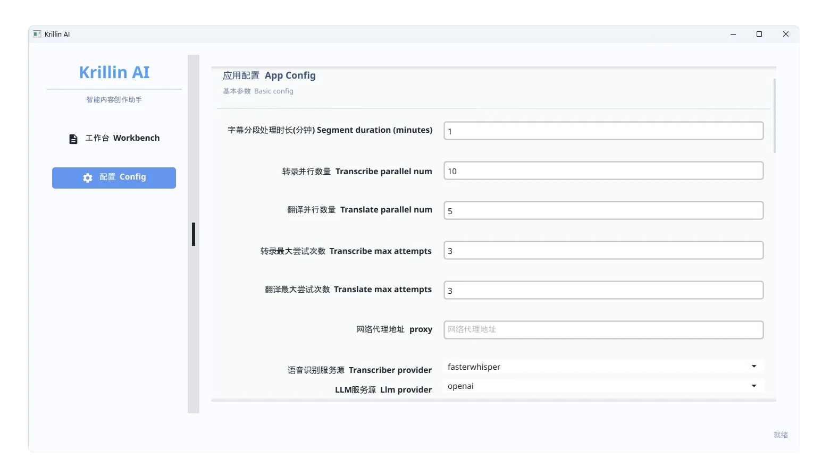The image size is (830, 476).
Task: Maximize the Krillin AI window
Action: tap(759, 34)
